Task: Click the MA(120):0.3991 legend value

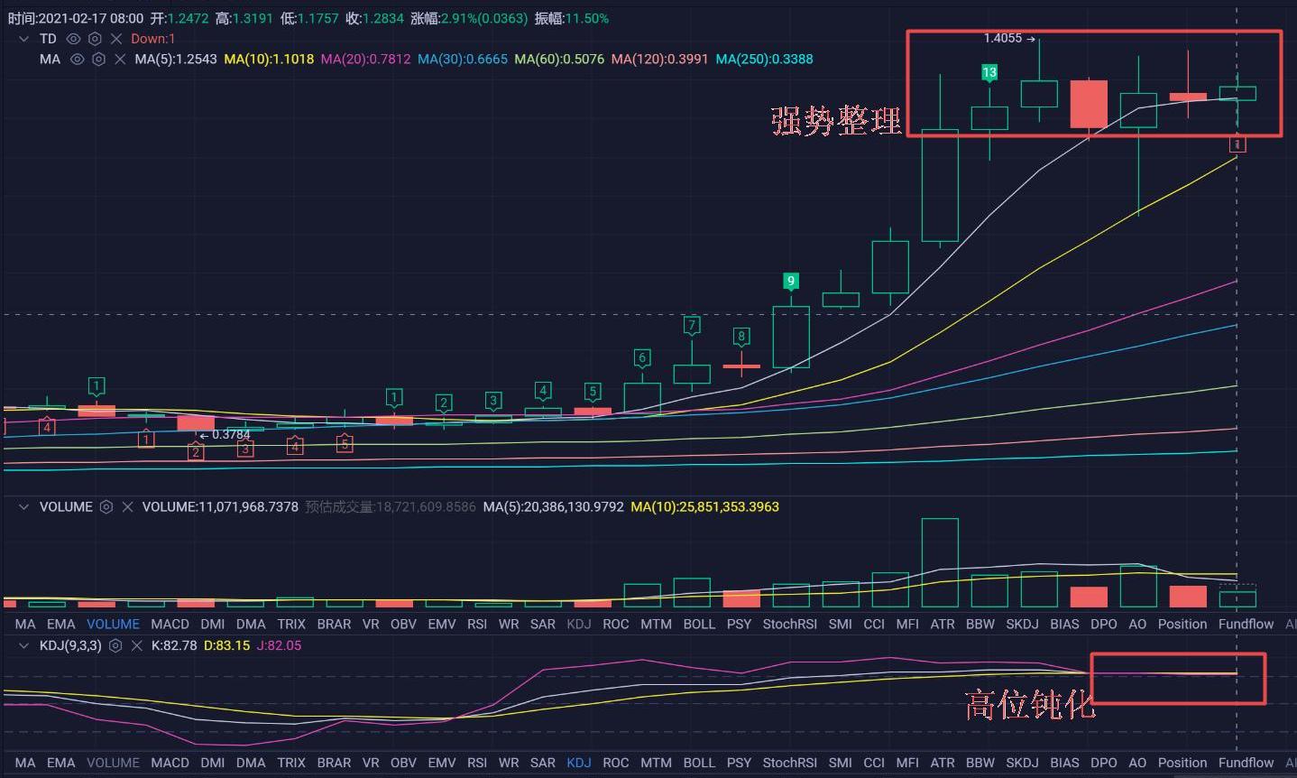Action: coord(660,59)
